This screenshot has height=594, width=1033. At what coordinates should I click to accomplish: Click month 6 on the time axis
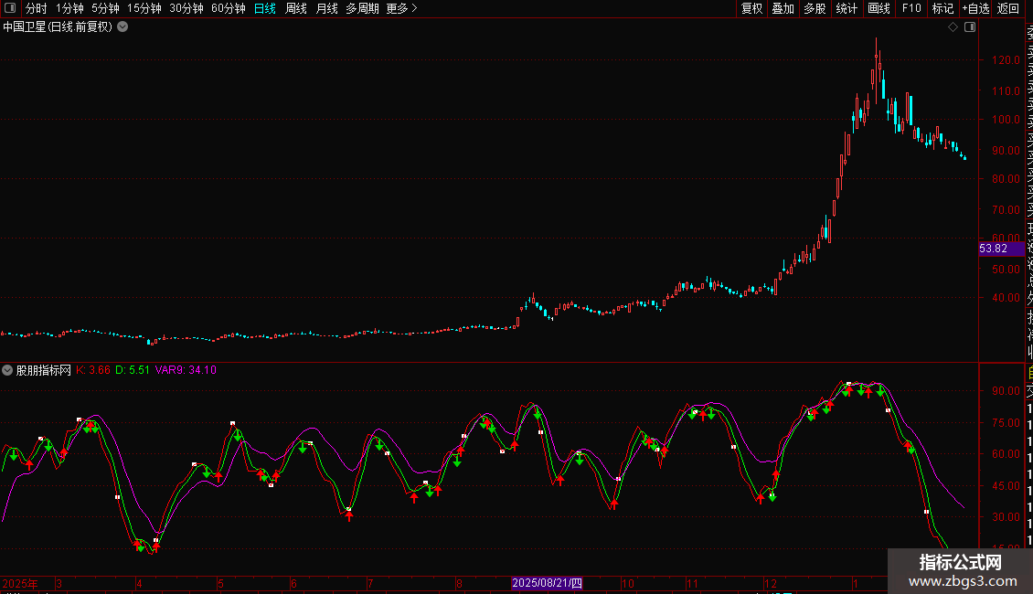pos(293,583)
